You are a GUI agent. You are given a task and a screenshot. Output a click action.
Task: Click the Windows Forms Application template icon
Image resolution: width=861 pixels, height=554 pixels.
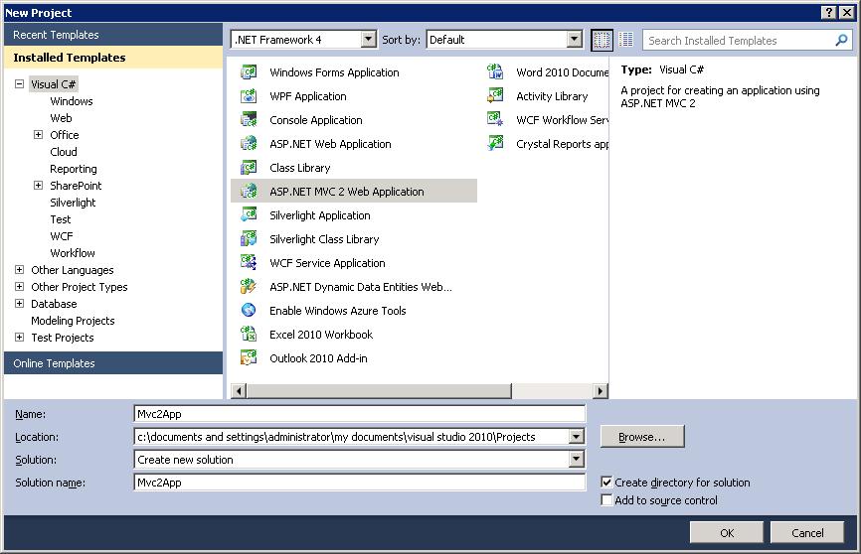pos(249,72)
